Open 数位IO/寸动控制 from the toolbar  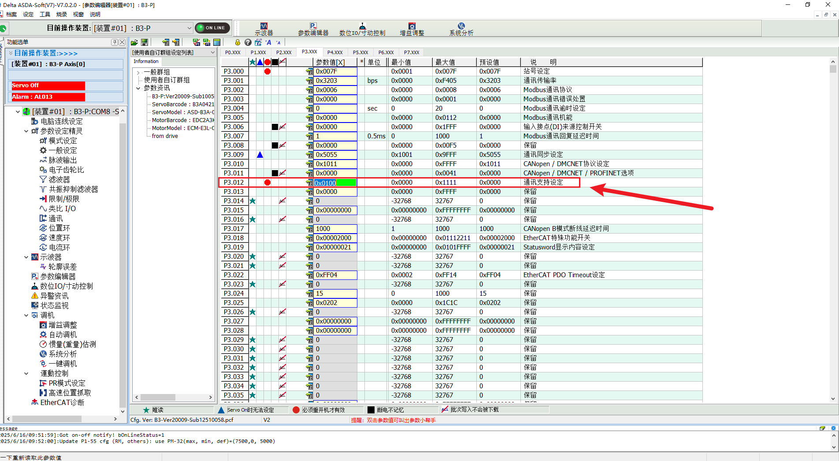coord(362,29)
